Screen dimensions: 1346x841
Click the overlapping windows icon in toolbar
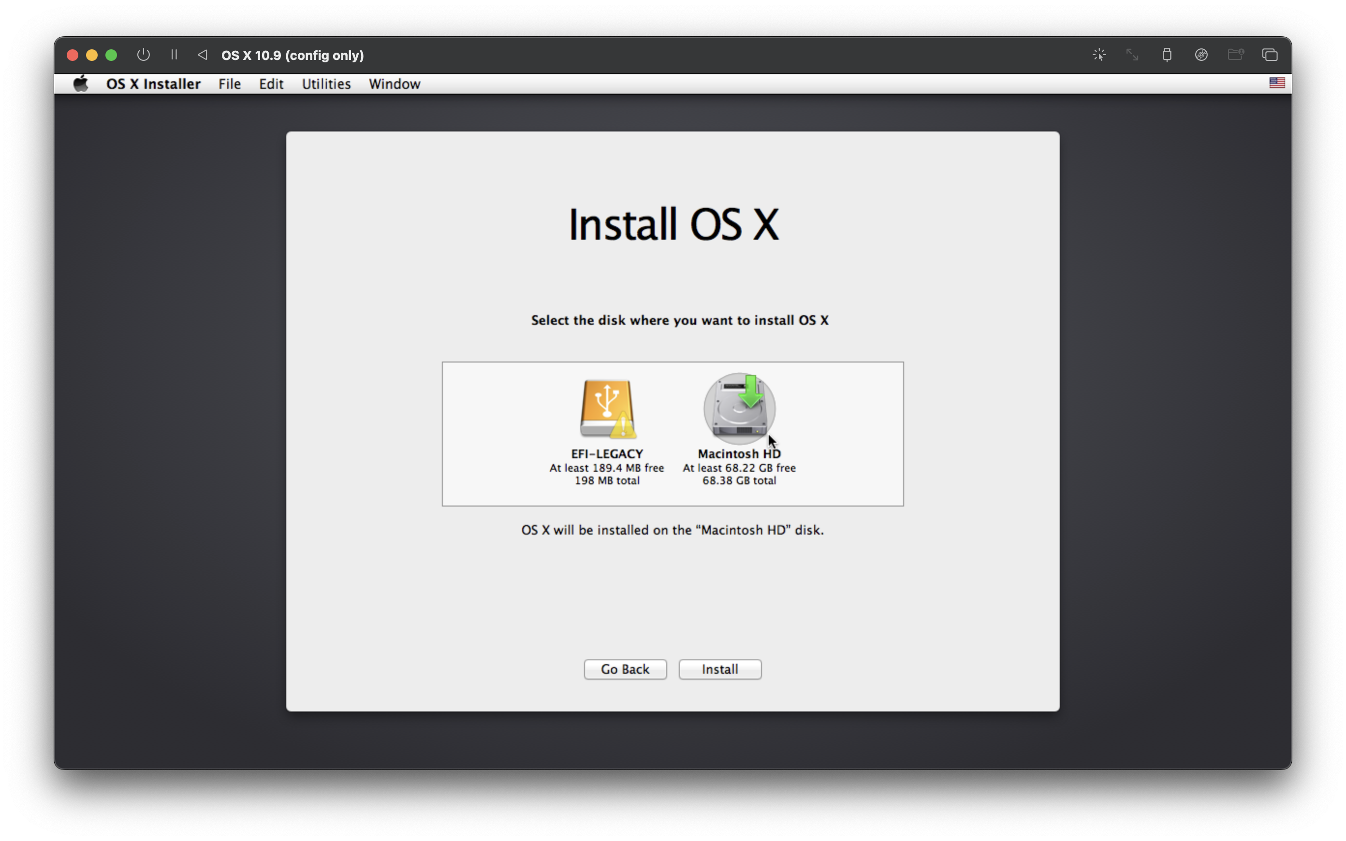(x=1270, y=55)
